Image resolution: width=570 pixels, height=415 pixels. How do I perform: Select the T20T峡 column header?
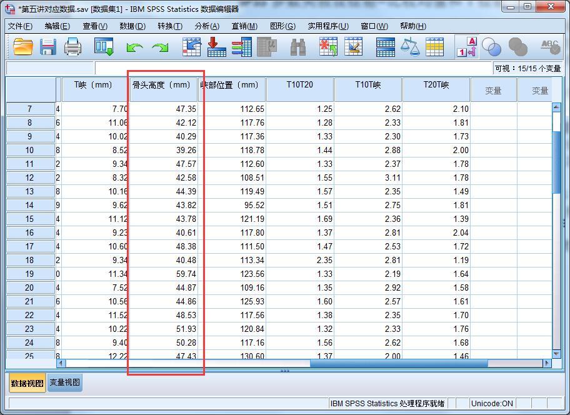[x=436, y=89]
